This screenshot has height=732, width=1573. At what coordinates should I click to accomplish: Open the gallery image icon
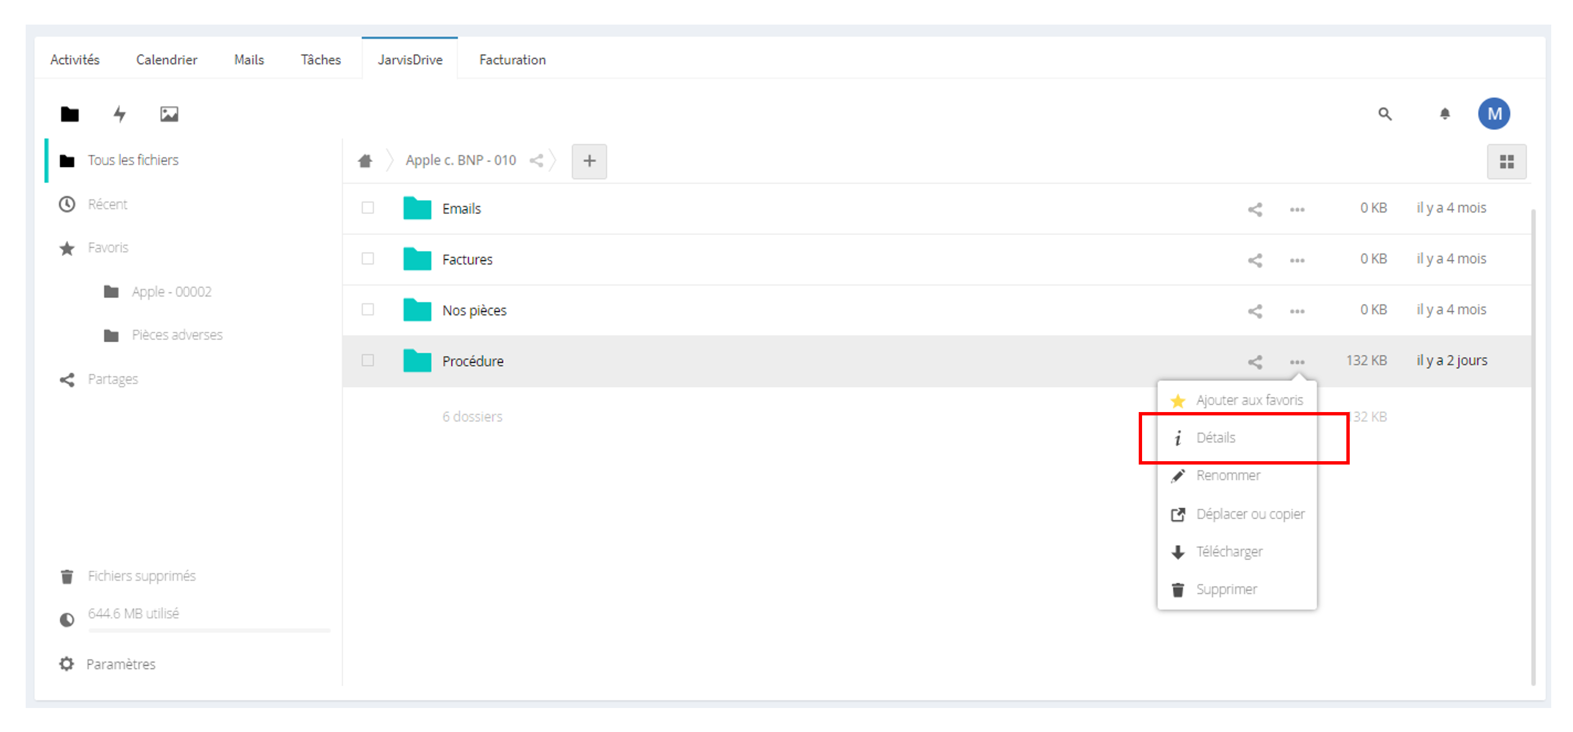(169, 114)
